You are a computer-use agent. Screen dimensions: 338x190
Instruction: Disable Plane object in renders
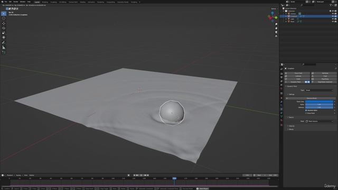pos(335,22)
